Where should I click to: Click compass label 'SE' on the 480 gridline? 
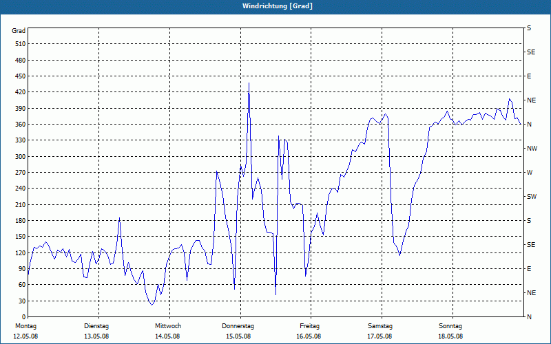[531, 52]
